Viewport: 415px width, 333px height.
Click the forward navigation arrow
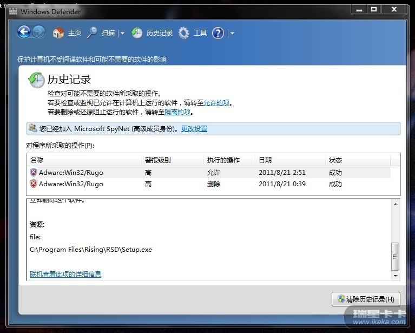coord(39,32)
